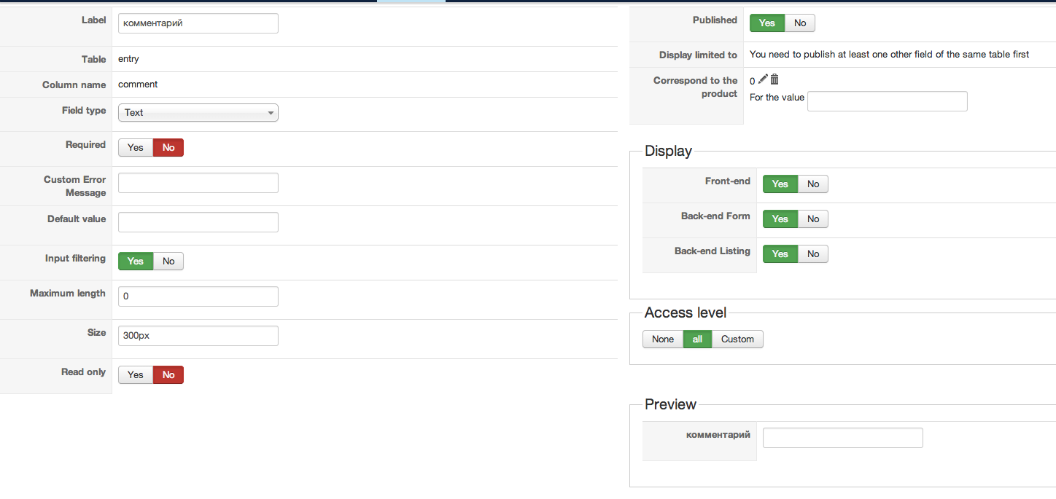Click the Maximum length field
The height and width of the screenshot is (499, 1056).
[x=198, y=296]
